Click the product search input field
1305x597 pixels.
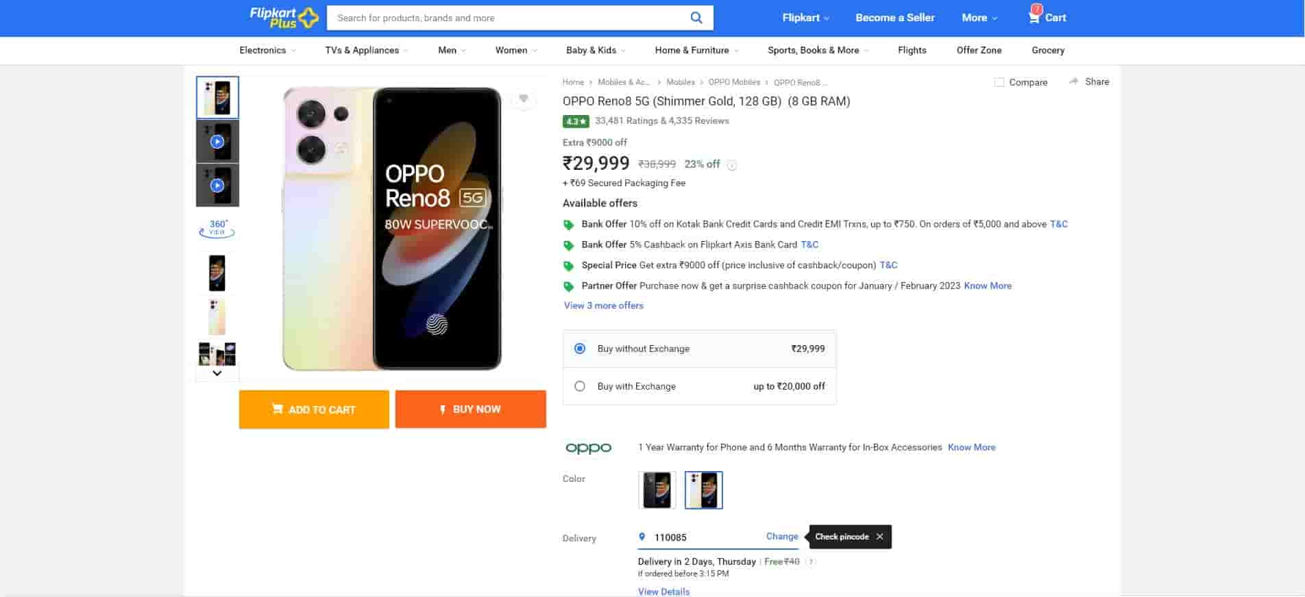[x=507, y=18]
